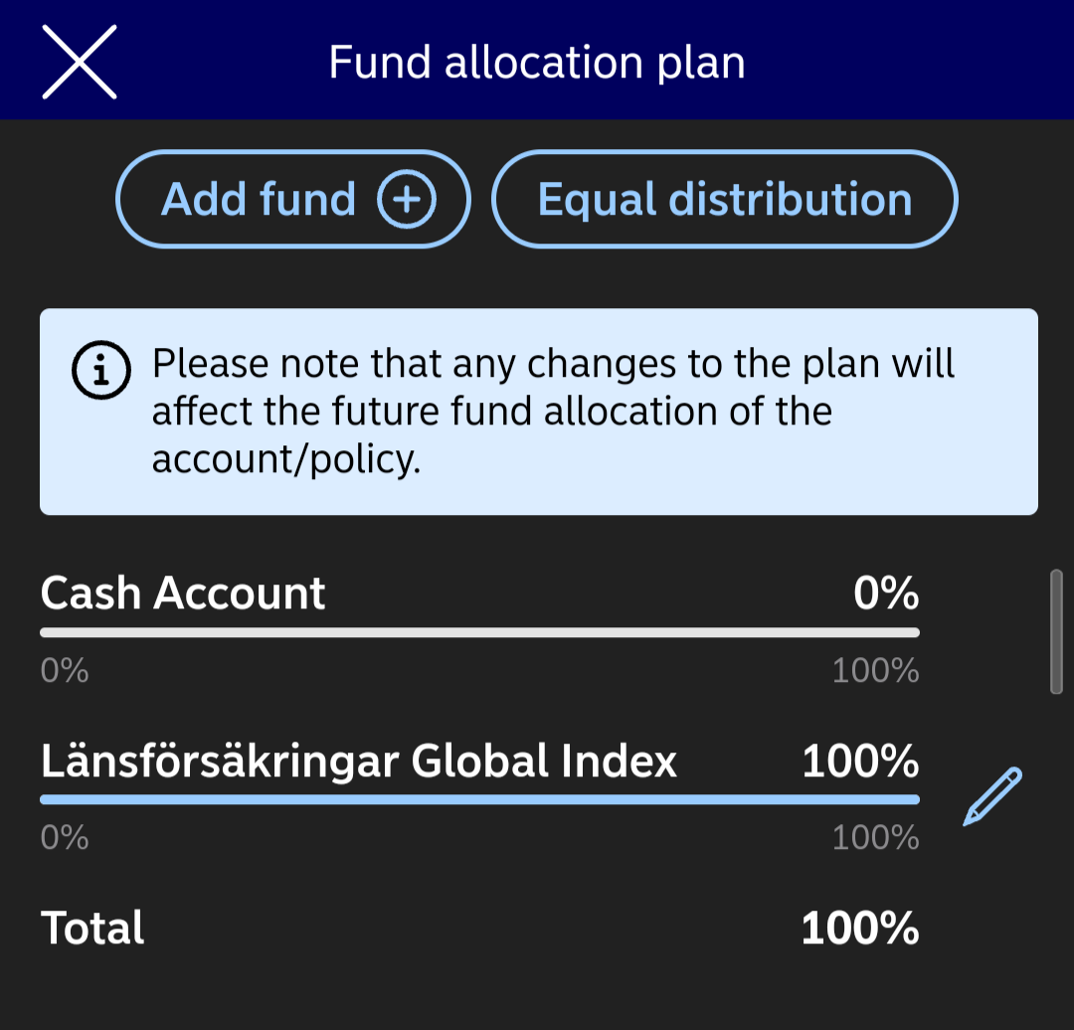
Task: Click the notice text about plan changes
Action: pos(553,411)
